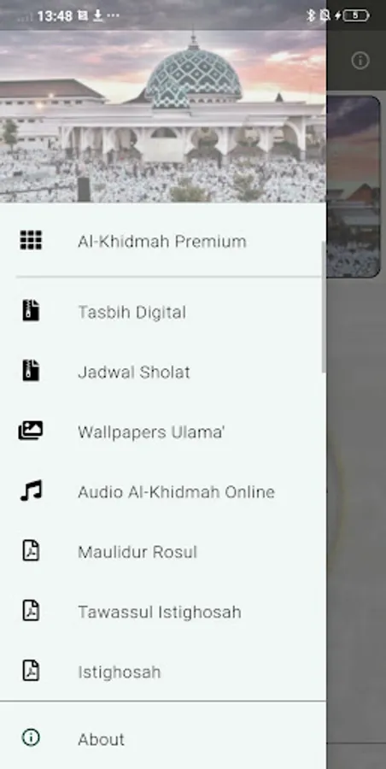Select the Jadwal Sholat menu item
Viewport: 386px width, 769px height.
coord(163,372)
